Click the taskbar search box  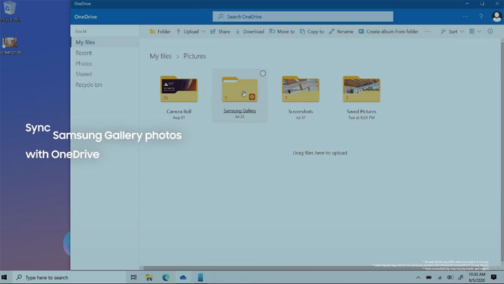point(69,277)
